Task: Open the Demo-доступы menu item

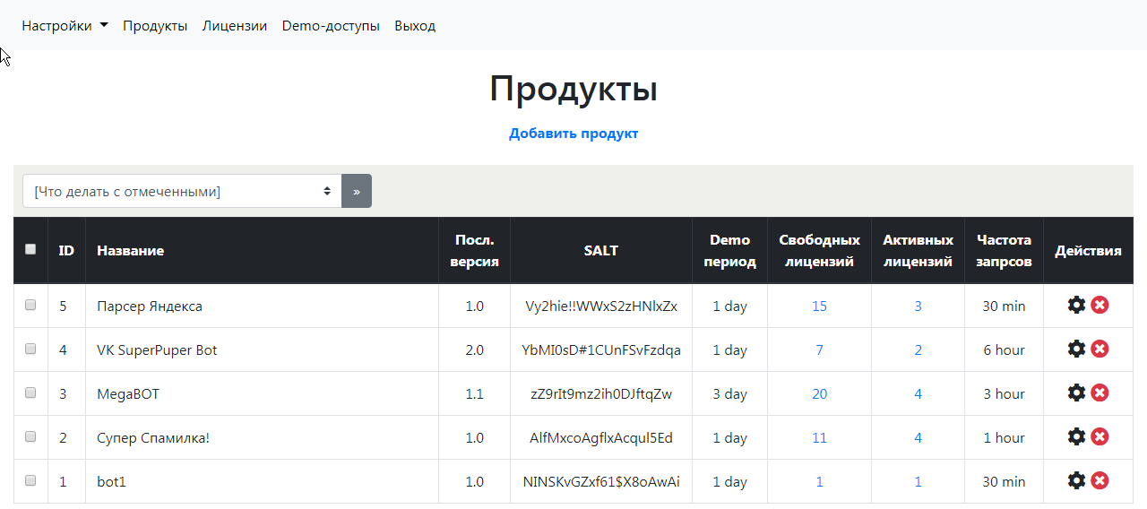Action: (x=331, y=26)
